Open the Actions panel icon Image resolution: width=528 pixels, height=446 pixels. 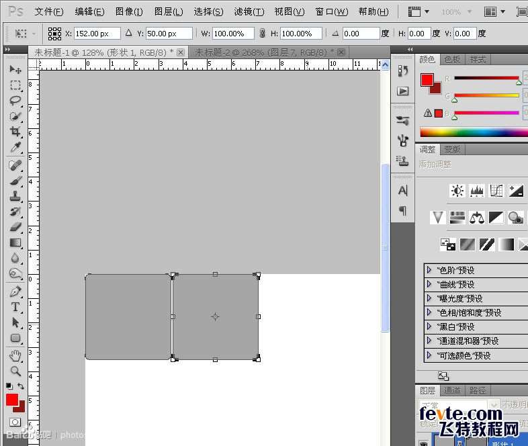coord(403,91)
